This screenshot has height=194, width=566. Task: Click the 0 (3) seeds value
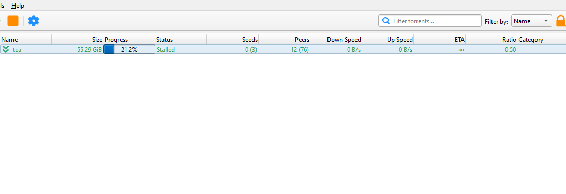(251, 50)
